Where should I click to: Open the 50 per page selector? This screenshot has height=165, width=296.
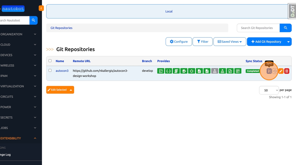tap(269, 90)
